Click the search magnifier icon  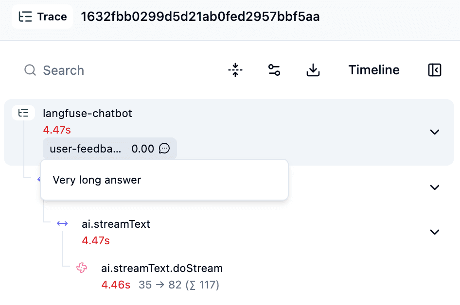(30, 70)
